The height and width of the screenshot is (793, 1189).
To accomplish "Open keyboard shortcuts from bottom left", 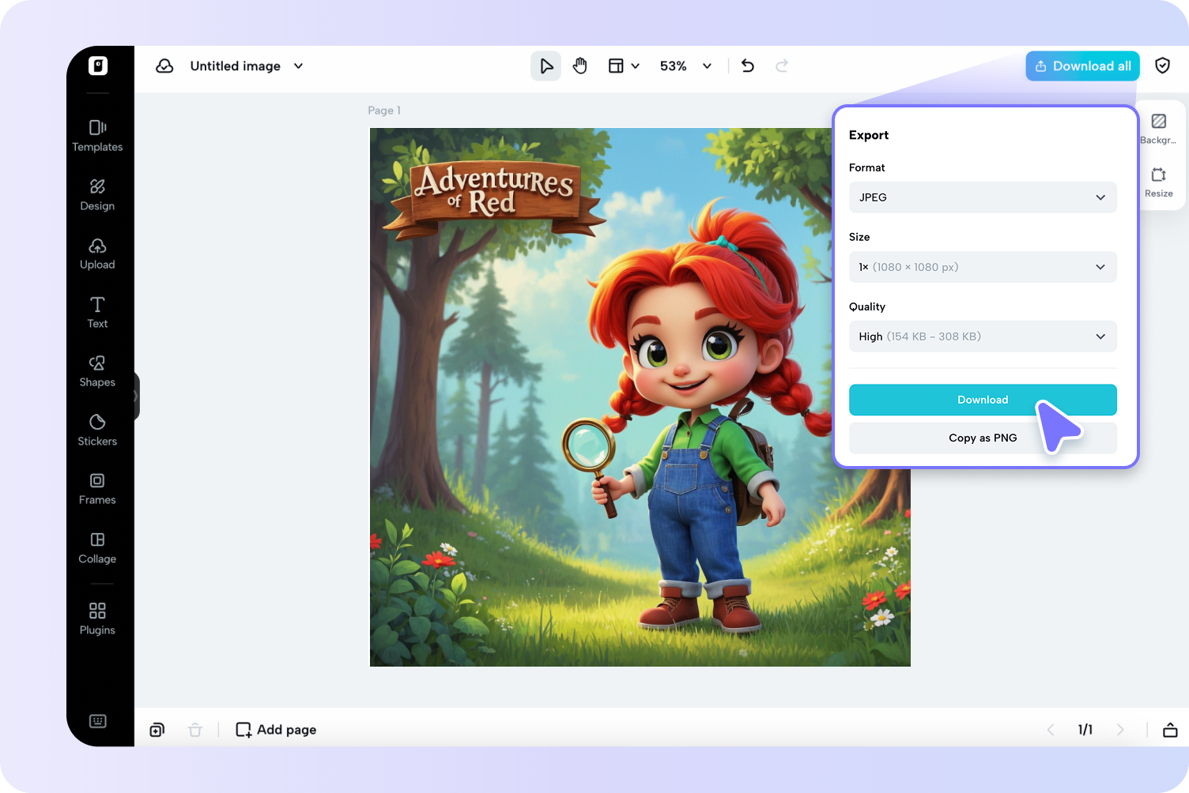I will pos(97,720).
